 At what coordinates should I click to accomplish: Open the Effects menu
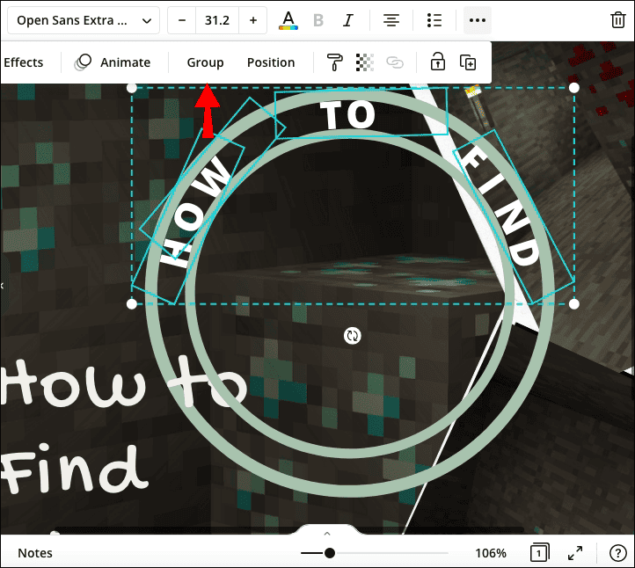tap(23, 62)
